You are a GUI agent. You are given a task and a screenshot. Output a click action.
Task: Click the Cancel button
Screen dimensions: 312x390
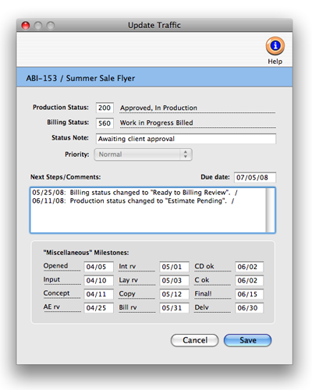click(194, 340)
